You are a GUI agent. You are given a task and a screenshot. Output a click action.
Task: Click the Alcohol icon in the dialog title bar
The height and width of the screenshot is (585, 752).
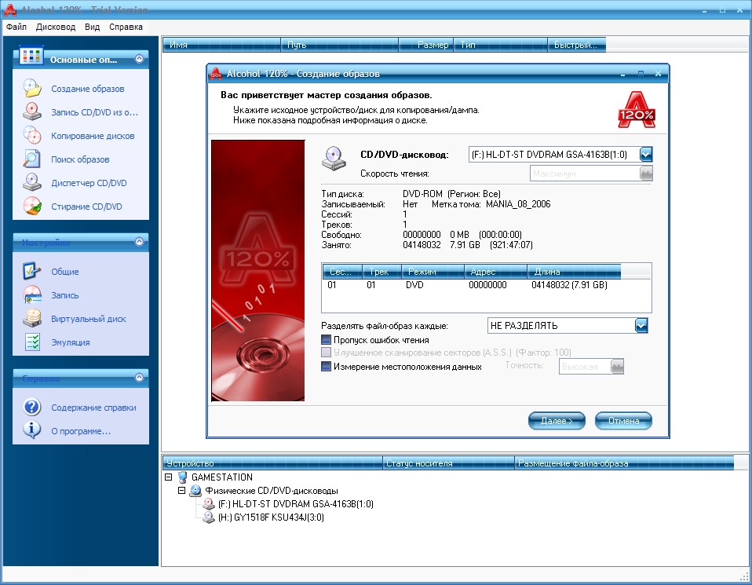pyautogui.click(x=216, y=74)
